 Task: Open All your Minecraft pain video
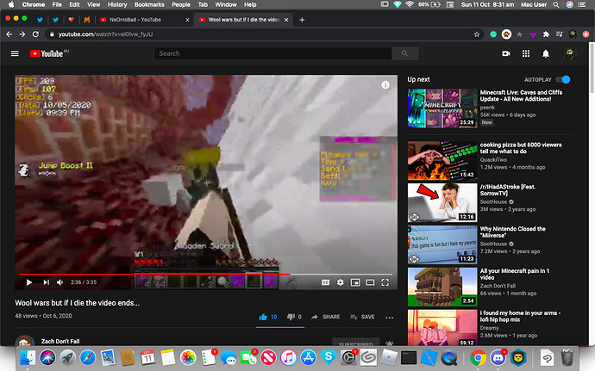click(x=442, y=287)
